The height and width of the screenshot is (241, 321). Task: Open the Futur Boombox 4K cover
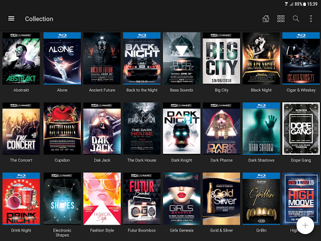coord(142,198)
